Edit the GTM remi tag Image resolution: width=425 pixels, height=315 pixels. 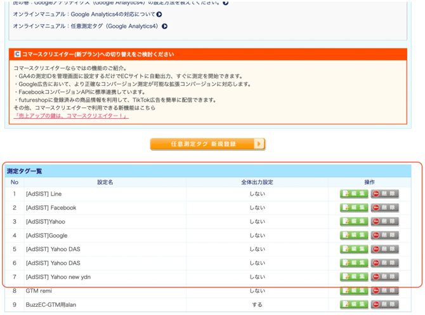[x=354, y=291]
